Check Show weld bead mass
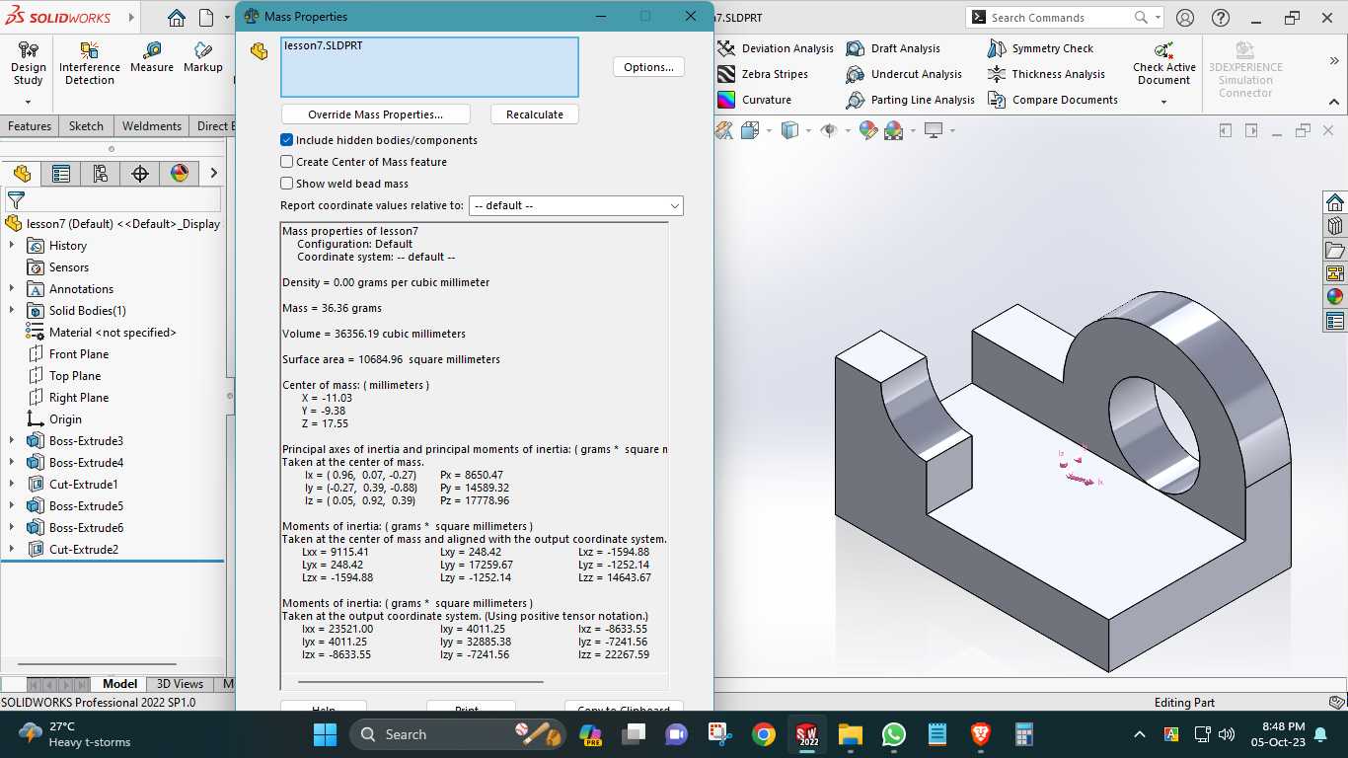Image resolution: width=1348 pixels, height=758 pixels. pos(287,184)
